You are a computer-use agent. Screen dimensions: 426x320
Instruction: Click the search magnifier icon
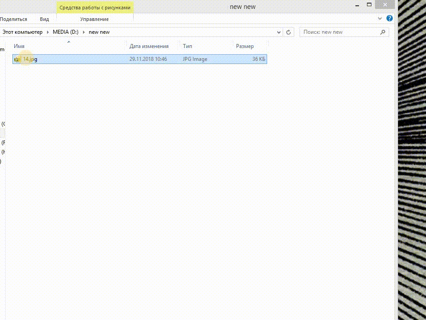383,32
